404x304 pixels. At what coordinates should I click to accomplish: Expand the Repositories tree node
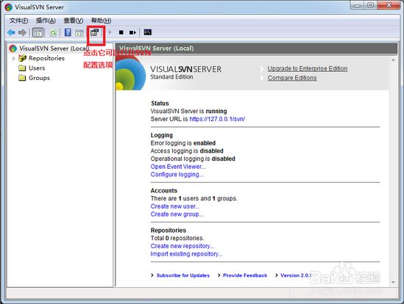pos(14,59)
